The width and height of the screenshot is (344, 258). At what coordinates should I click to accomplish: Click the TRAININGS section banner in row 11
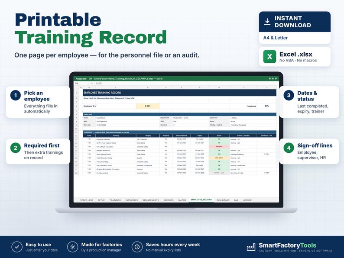click(x=179, y=132)
